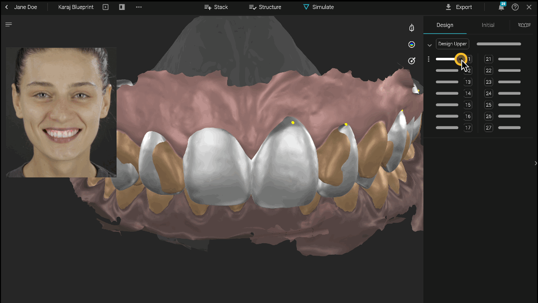Screen dimensions: 538x303
Task: Toggle the split view icon in top bar
Action: pyautogui.click(x=122, y=7)
